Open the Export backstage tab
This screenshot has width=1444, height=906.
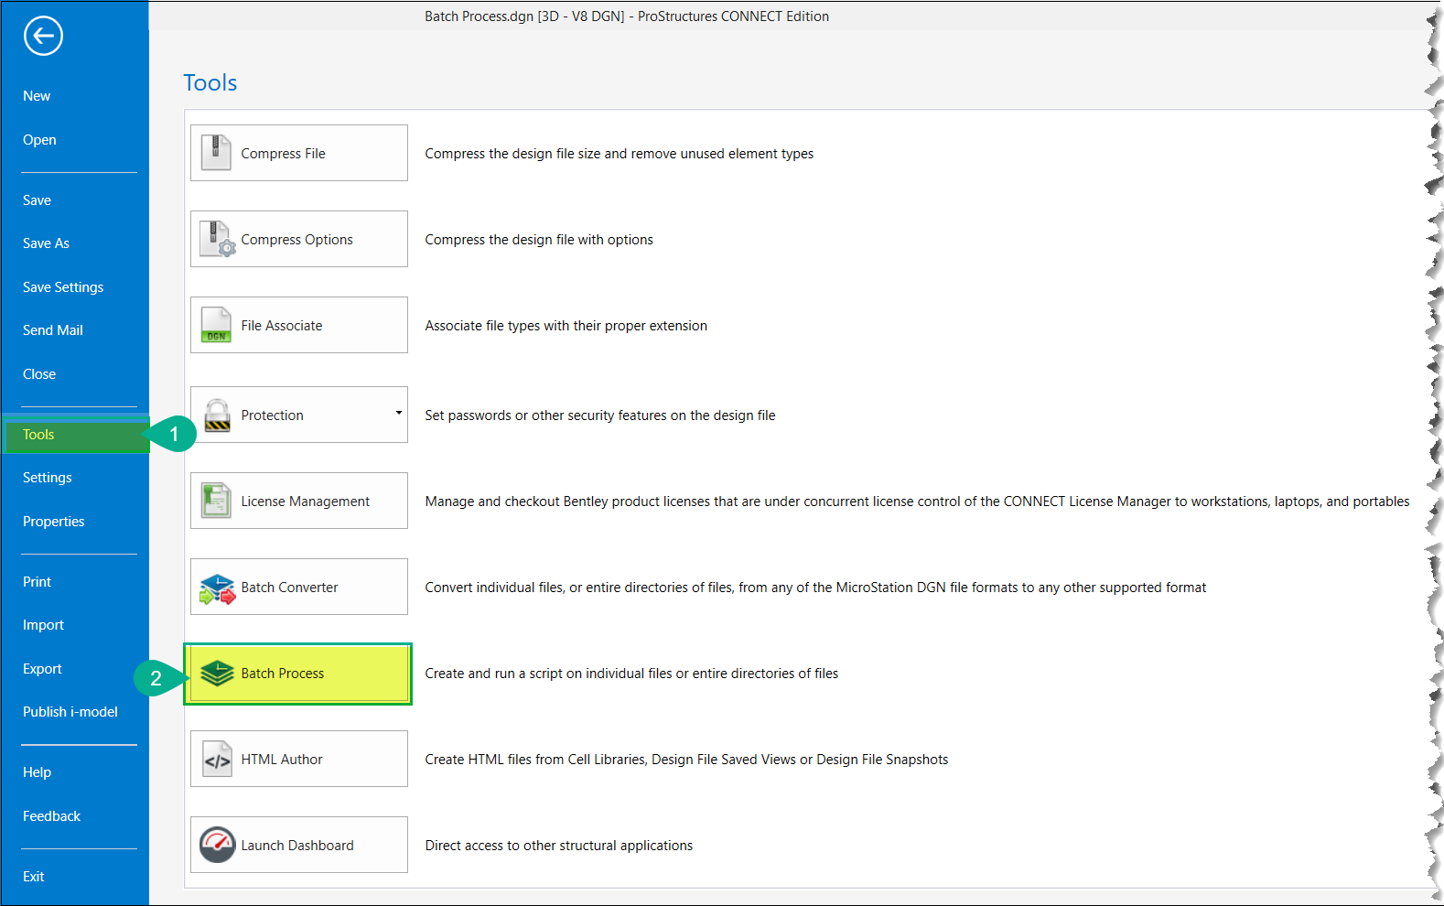coord(42,669)
